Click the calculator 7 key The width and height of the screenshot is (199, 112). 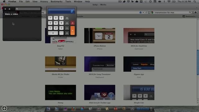tap(50, 18)
